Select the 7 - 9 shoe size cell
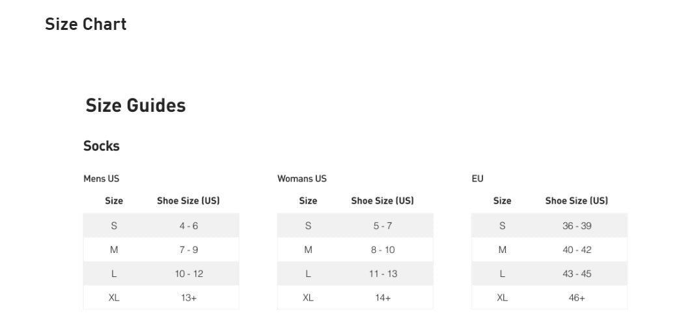Viewport: 683px width, 331px height. (x=189, y=250)
